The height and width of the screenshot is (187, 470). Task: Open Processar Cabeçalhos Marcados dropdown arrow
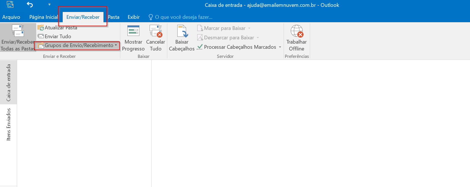pyautogui.click(x=280, y=47)
